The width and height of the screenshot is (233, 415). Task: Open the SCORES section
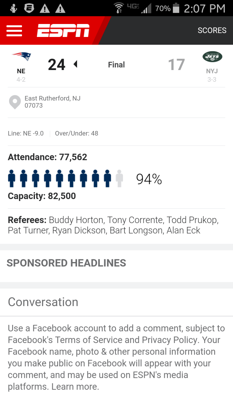click(x=212, y=30)
